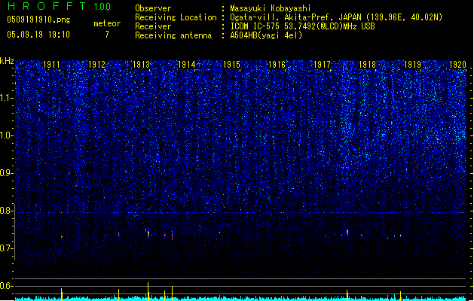Viewport: 474px width, 301px height.
Task: Click the date stamp 05.09.19 19:10
Action: click(38, 35)
